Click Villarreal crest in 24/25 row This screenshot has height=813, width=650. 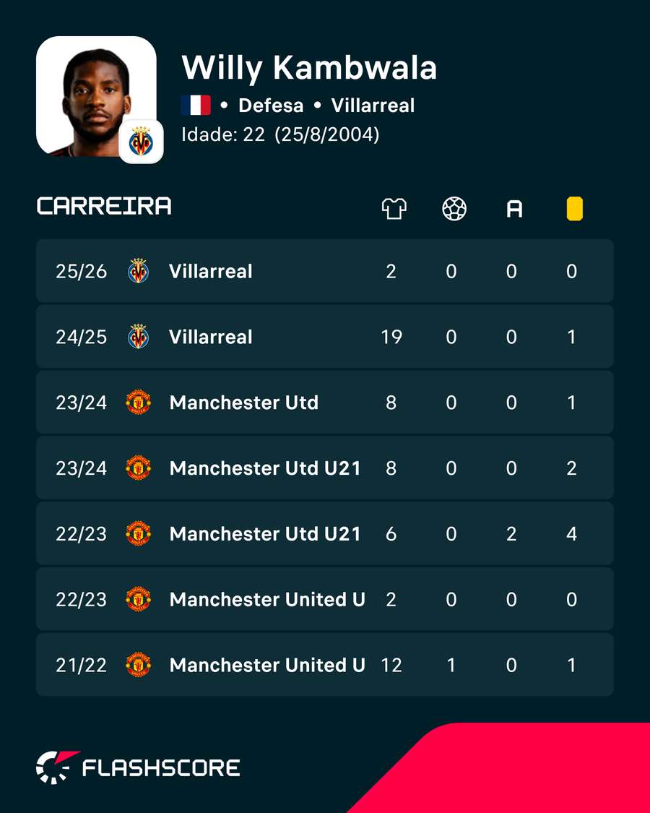[139, 337]
